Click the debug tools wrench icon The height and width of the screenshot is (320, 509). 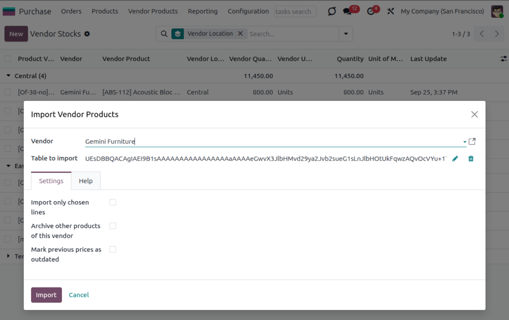click(391, 11)
